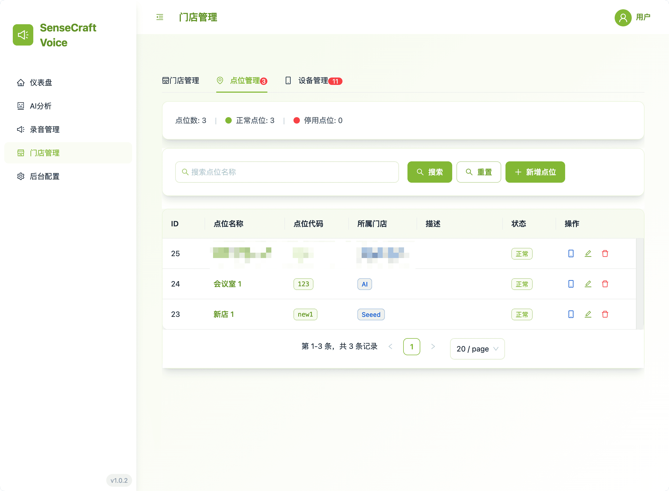Edit 新店 1 via the pencil icon
The image size is (669, 491).
[588, 314]
